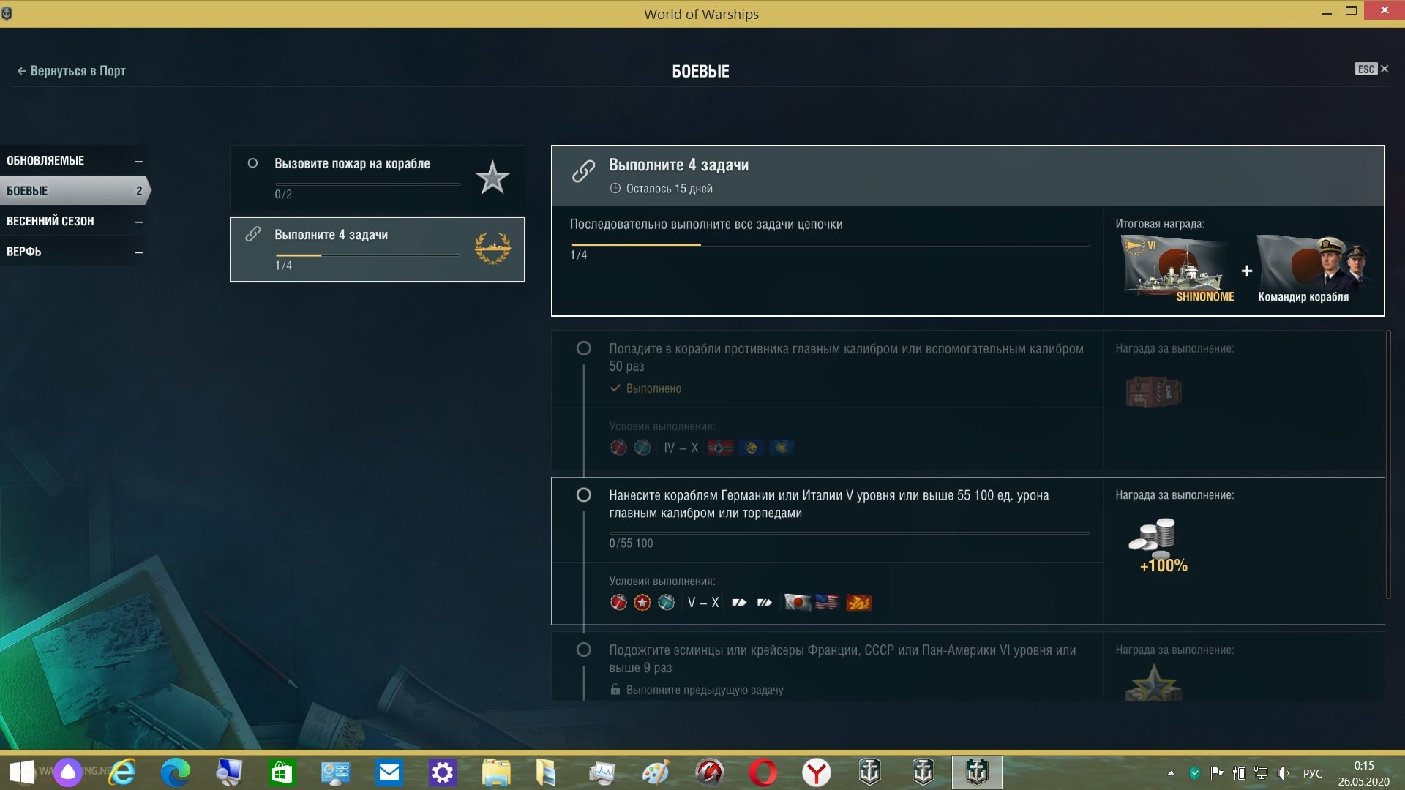Click the star battle-type icon in the V–X conditions
Viewport: 1405px width, 790px height.
point(642,602)
